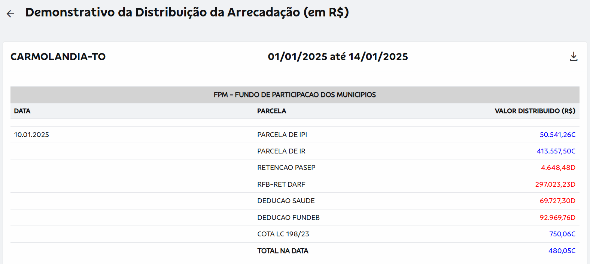Click the TOTAL NA DATA label
Viewport: 590px width, 264px height.
[283, 251]
